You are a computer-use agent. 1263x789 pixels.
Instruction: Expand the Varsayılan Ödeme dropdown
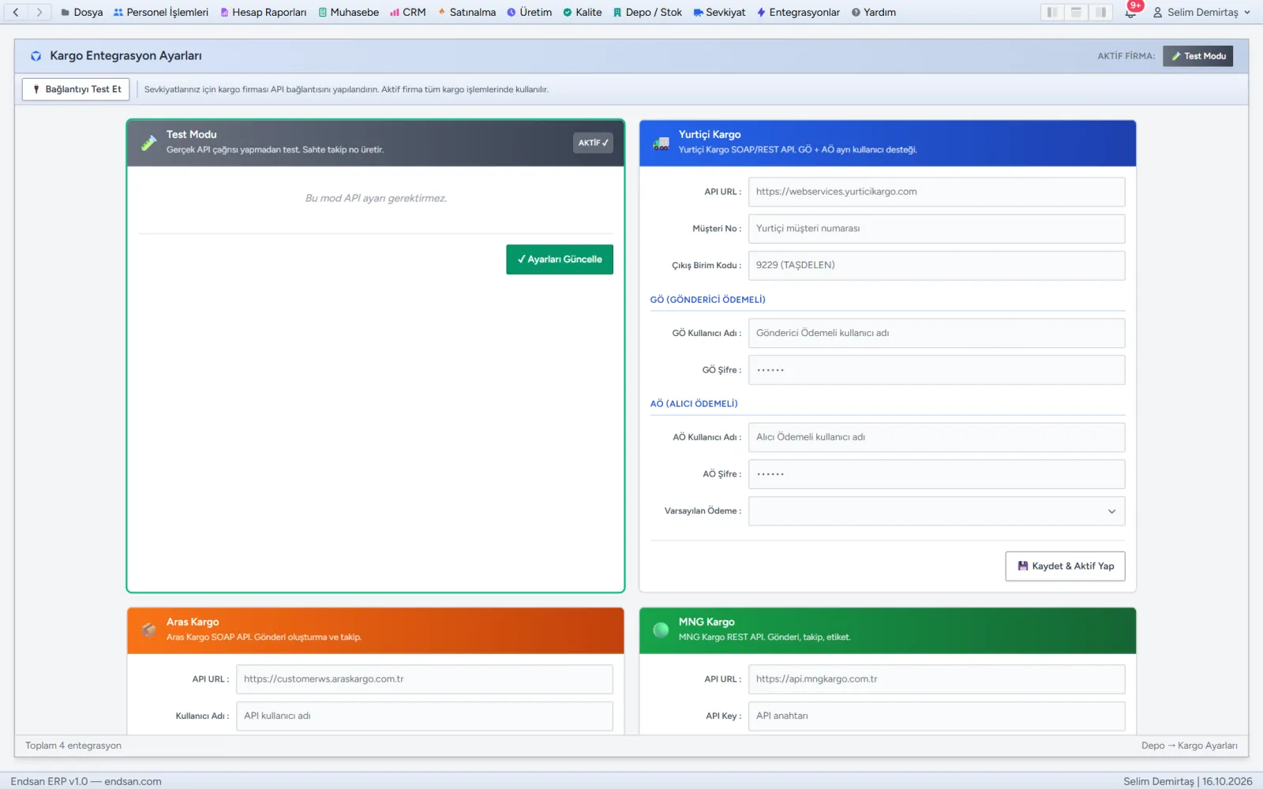click(x=936, y=511)
